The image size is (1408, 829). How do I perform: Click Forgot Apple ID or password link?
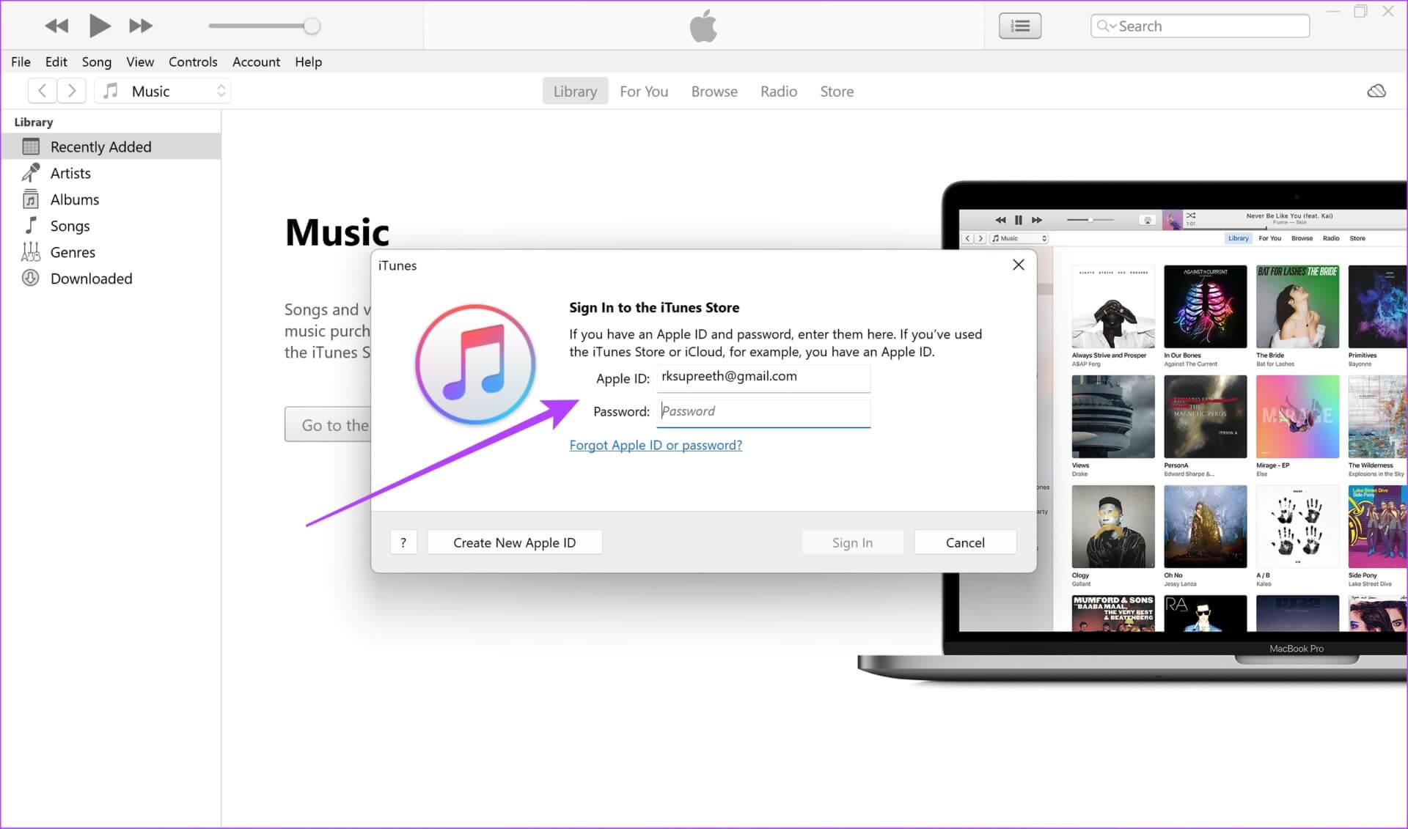tap(656, 444)
